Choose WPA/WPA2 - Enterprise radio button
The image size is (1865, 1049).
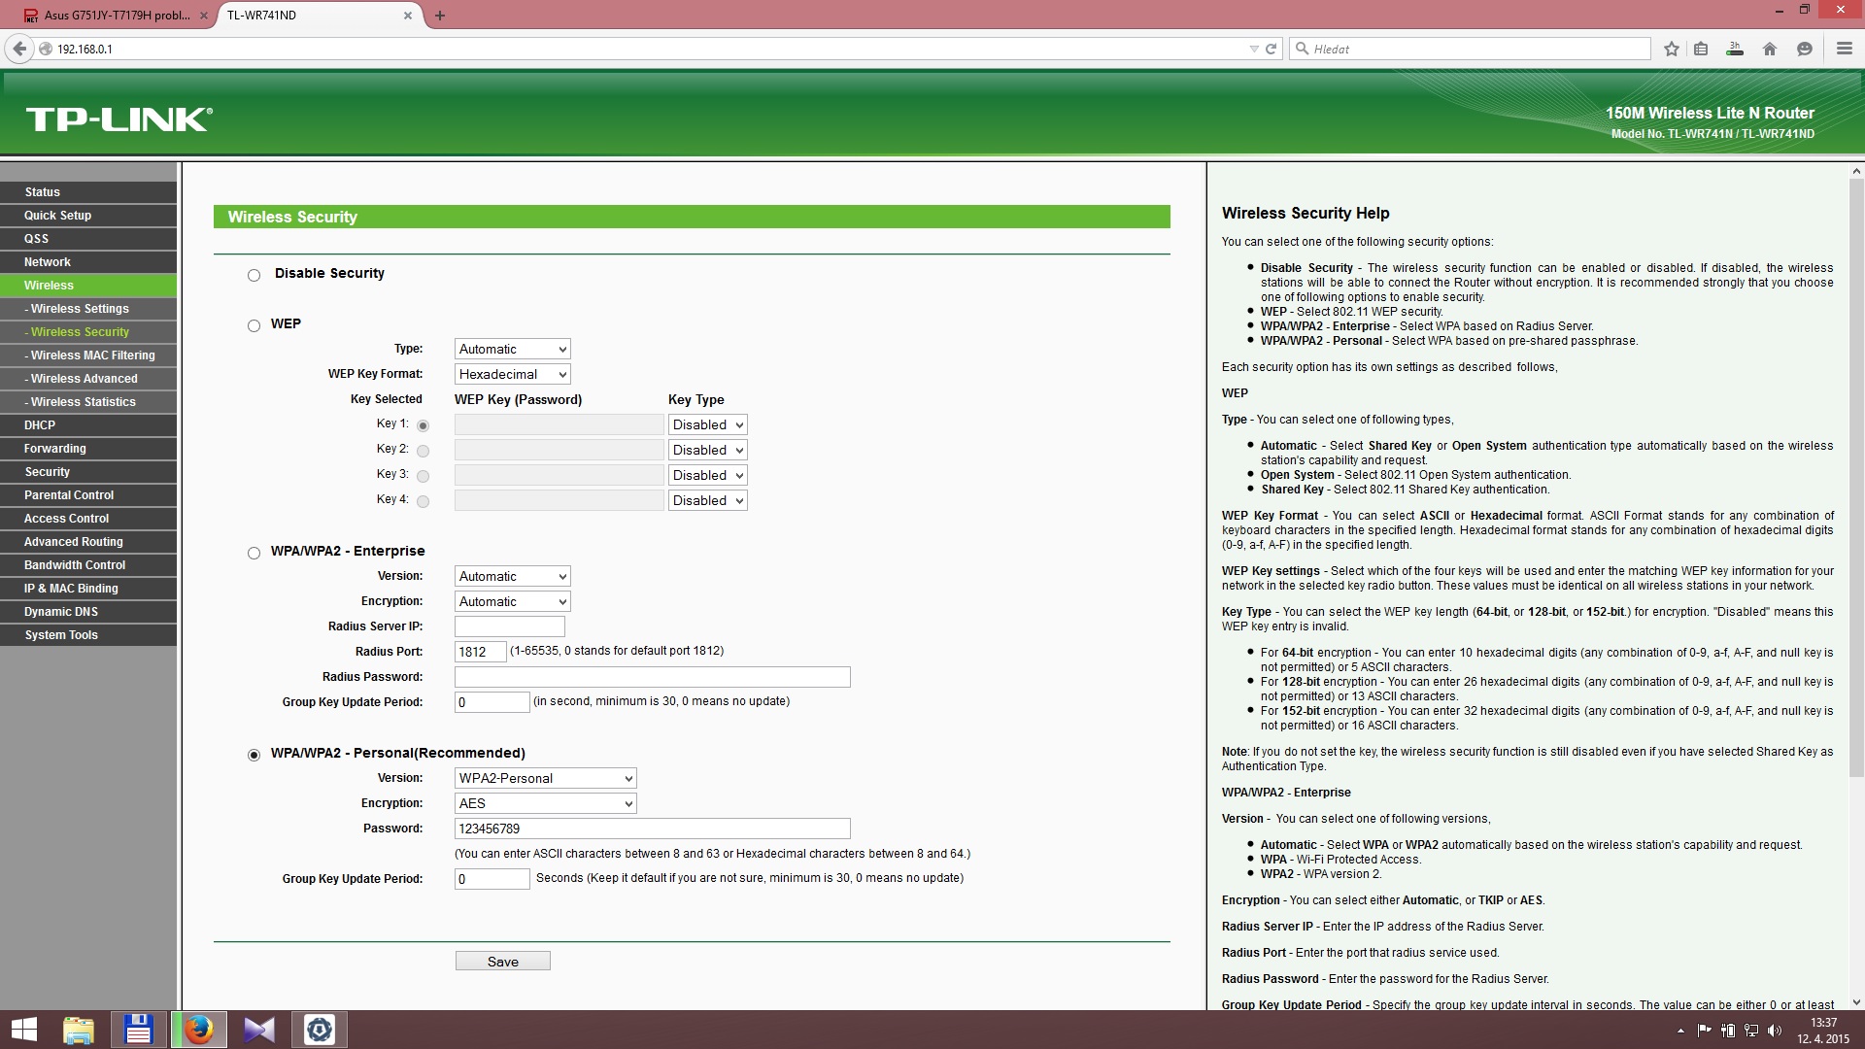tap(254, 553)
